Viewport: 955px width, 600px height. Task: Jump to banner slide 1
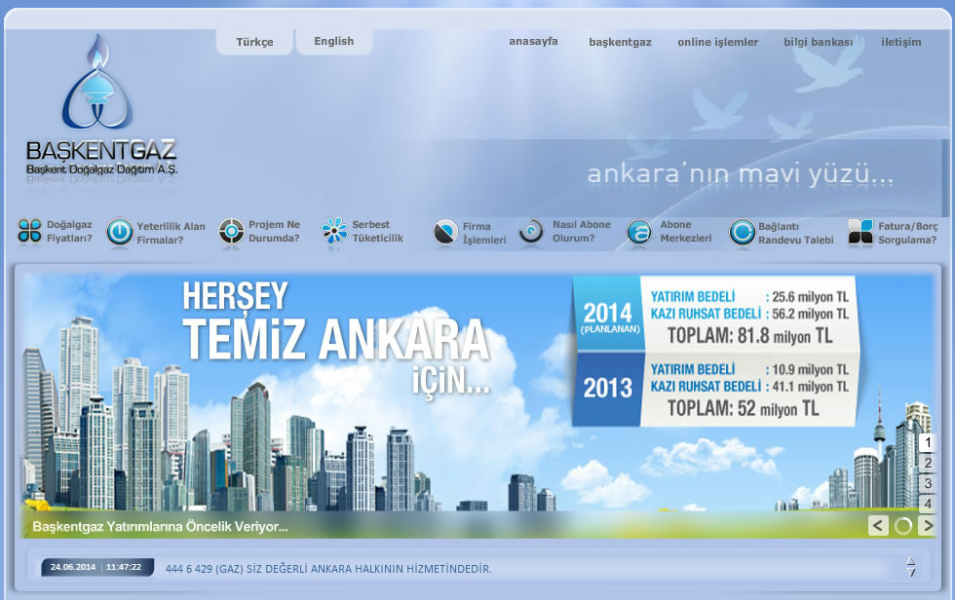tap(927, 442)
